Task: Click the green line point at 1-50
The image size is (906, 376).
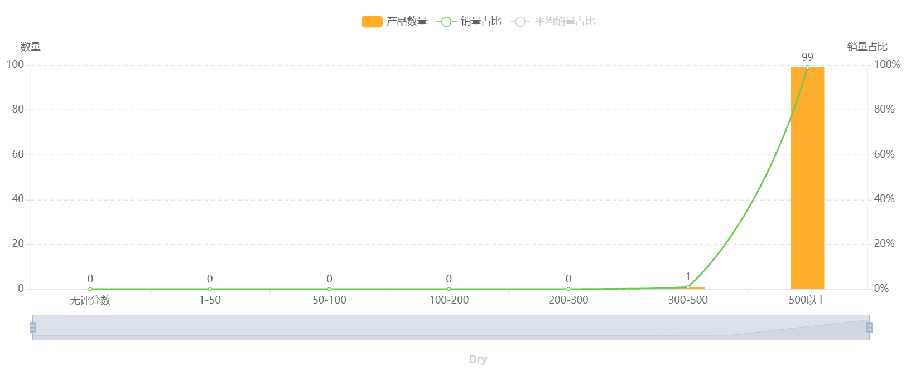Action: 210,289
